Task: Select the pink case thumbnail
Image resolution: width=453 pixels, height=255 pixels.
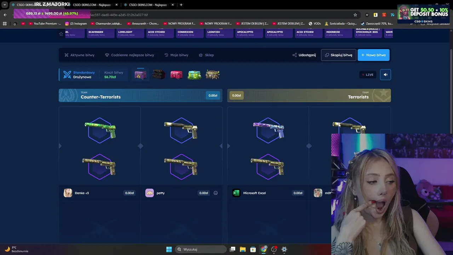Action: point(176,74)
